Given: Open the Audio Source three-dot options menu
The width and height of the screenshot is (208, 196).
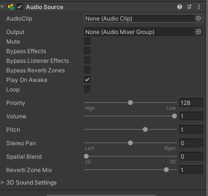Looking at the screenshot, I should 199,7.
